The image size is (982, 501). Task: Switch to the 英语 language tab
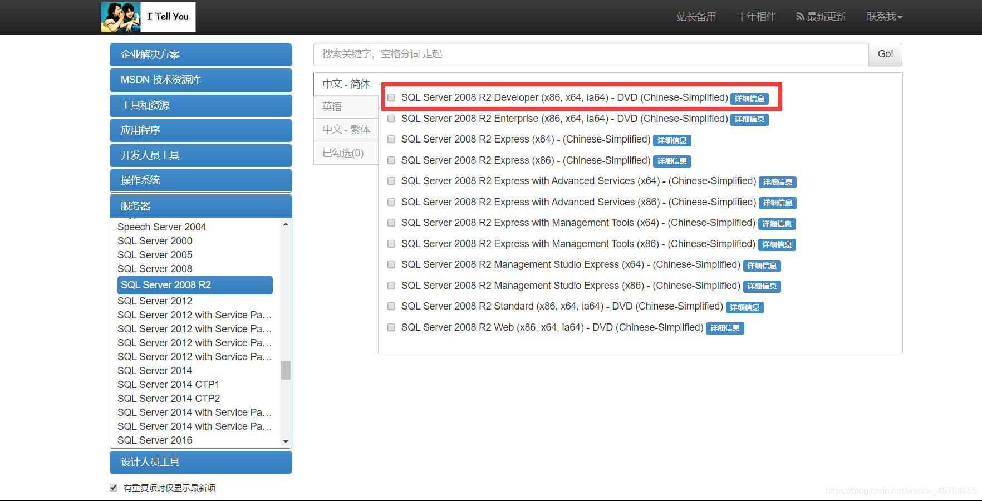pyautogui.click(x=346, y=107)
